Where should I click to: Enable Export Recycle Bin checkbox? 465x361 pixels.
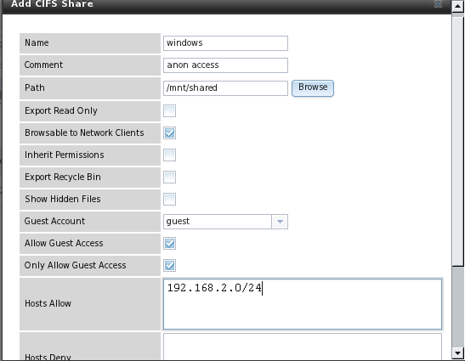(170, 177)
